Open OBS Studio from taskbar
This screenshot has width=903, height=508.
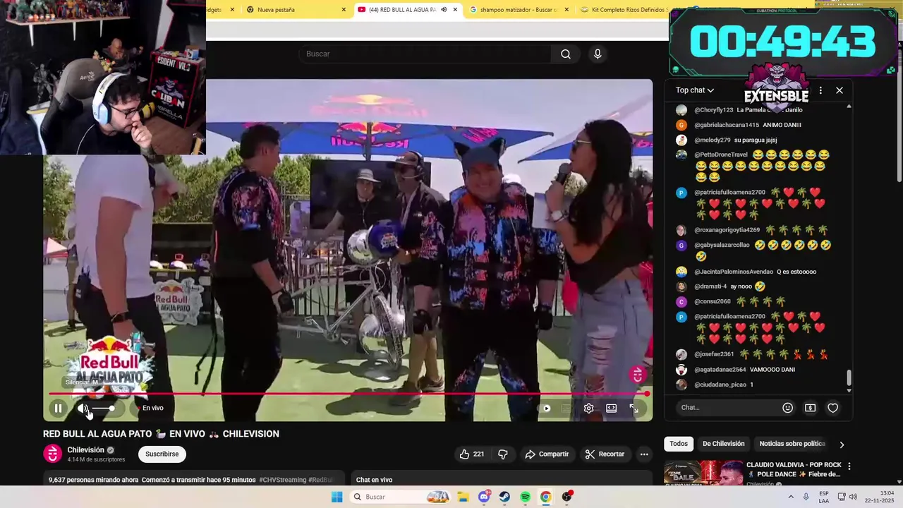(x=566, y=497)
